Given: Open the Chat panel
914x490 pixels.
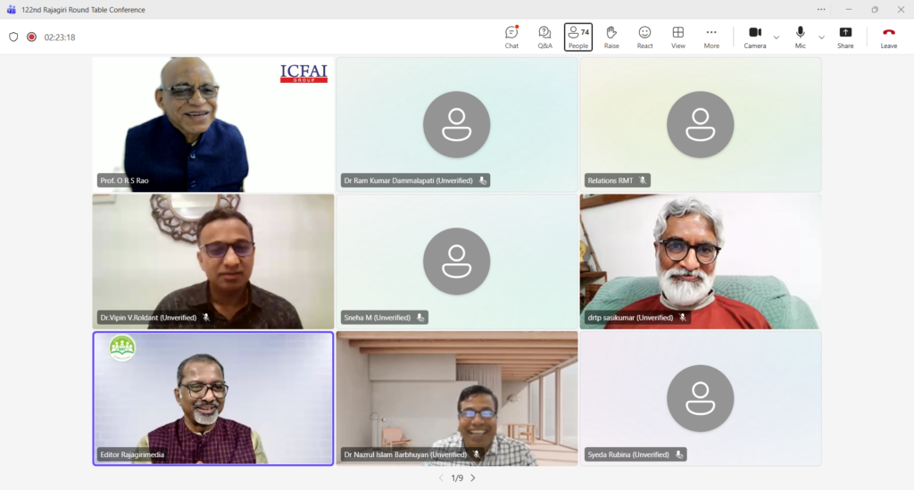Looking at the screenshot, I should 511,37.
